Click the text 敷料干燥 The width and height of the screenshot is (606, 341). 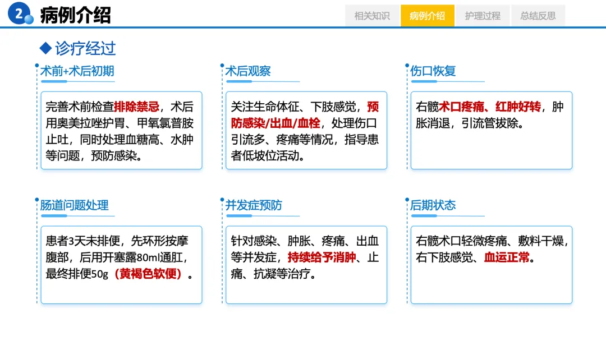[541, 241]
